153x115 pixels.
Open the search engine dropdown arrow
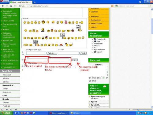point(118,6)
